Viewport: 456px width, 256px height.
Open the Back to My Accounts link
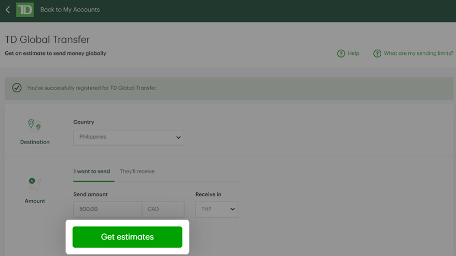click(70, 10)
